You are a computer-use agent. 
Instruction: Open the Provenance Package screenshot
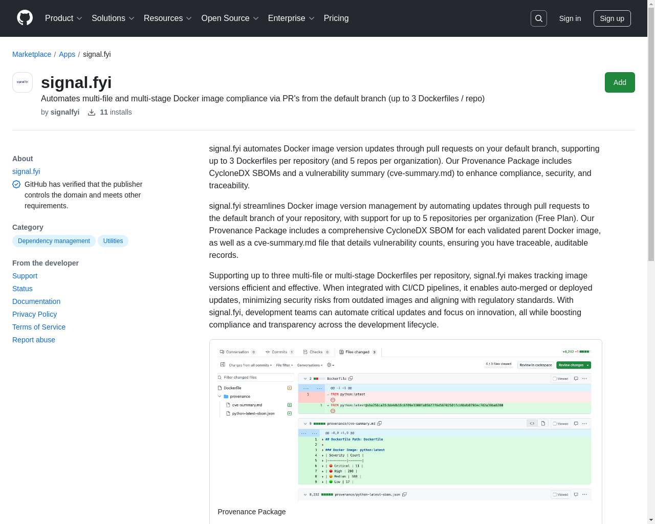pyautogui.click(x=405, y=424)
